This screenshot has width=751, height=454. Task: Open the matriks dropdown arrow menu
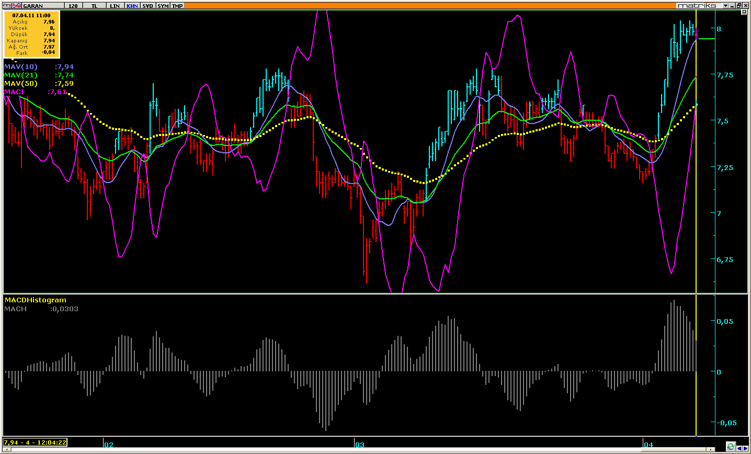(725, 5)
